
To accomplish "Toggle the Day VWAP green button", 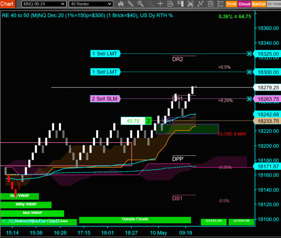I will point(20,196).
